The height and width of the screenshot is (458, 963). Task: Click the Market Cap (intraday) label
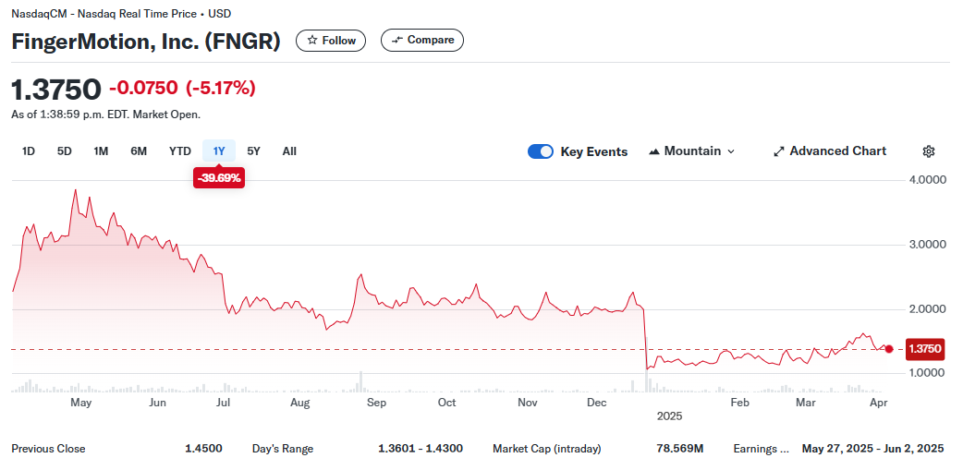(546, 449)
